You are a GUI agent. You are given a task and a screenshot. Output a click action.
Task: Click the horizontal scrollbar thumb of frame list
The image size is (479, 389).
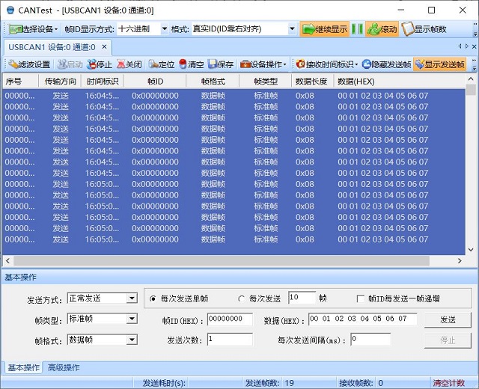pos(222,261)
